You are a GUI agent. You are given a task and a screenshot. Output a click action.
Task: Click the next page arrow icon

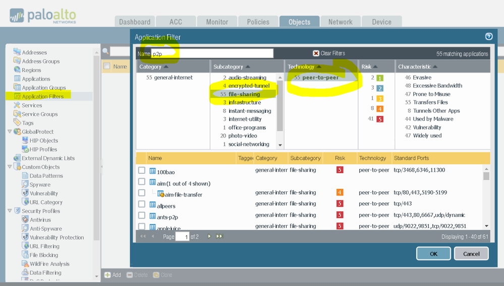point(209,236)
